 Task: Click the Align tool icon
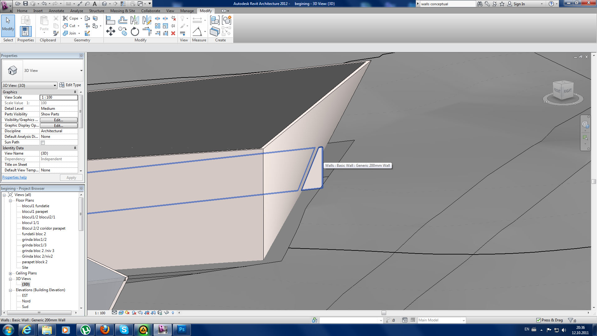point(110,21)
